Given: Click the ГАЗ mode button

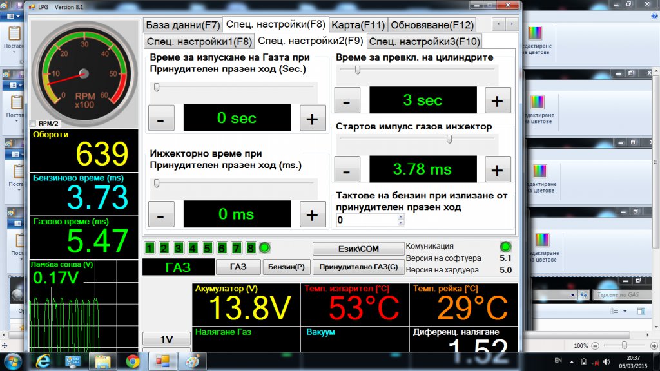Looking at the screenshot, I should (238, 267).
